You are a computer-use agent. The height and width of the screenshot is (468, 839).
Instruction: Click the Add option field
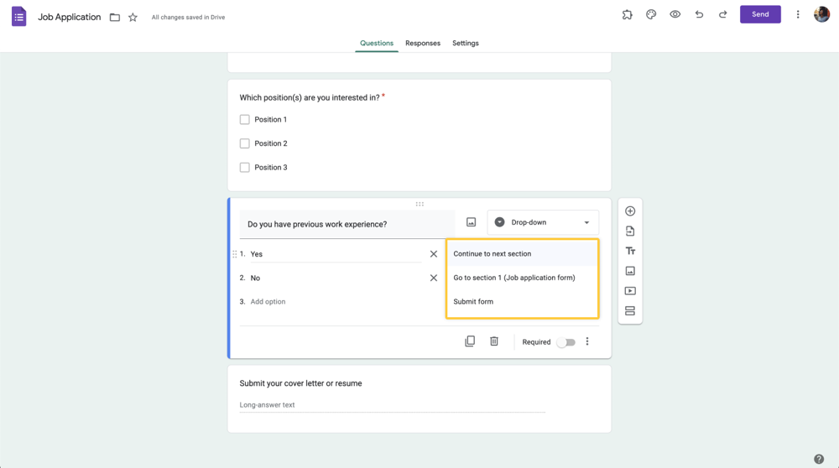coord(268,301)
